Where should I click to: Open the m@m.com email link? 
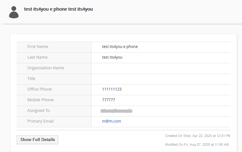[112, 121]
